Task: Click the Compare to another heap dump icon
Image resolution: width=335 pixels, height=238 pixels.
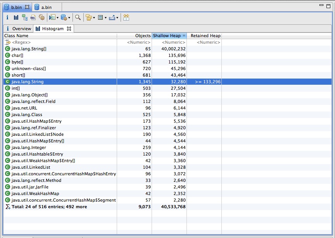Action: click(126, 17)
